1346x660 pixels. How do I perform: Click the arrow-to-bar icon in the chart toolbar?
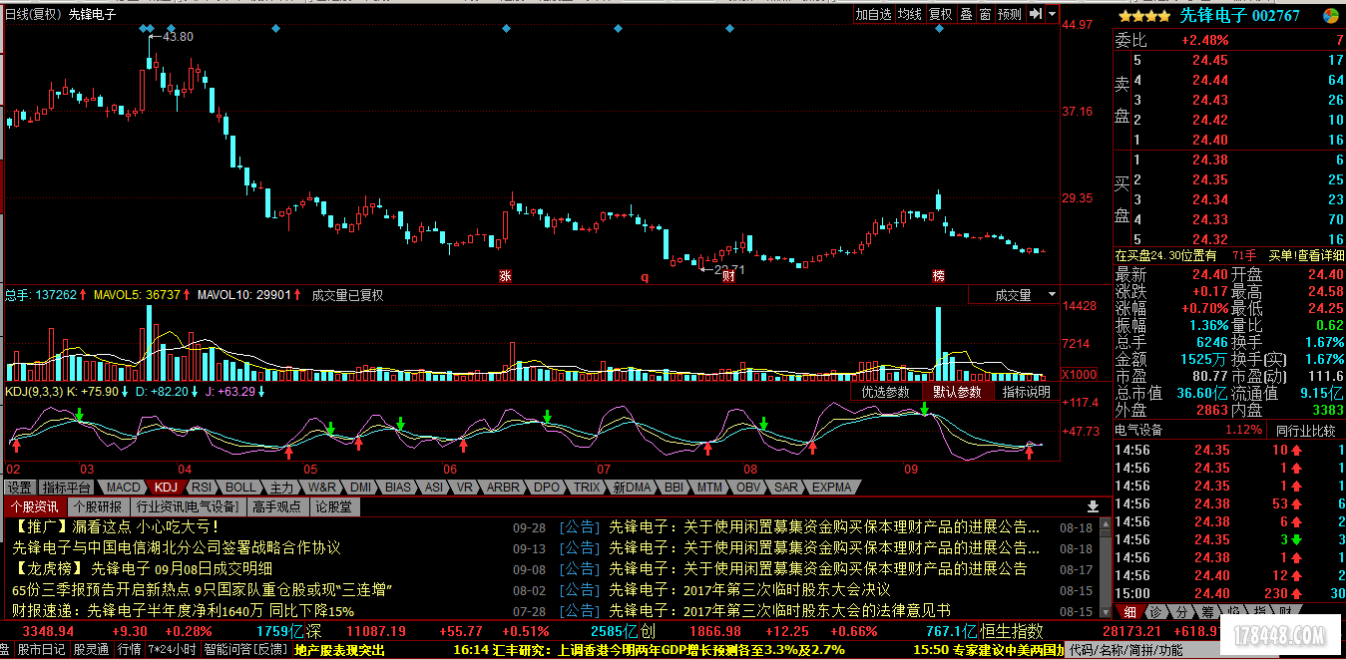click(x=1035, y=14)
